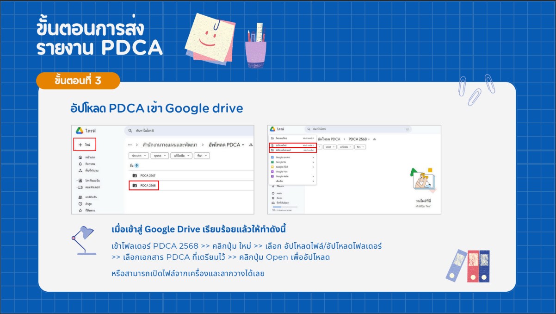This screenshot has width=556, height=314.
Task: Open the PDCA 2568 breadcrumb dropdown
Action: click(369, 139)
